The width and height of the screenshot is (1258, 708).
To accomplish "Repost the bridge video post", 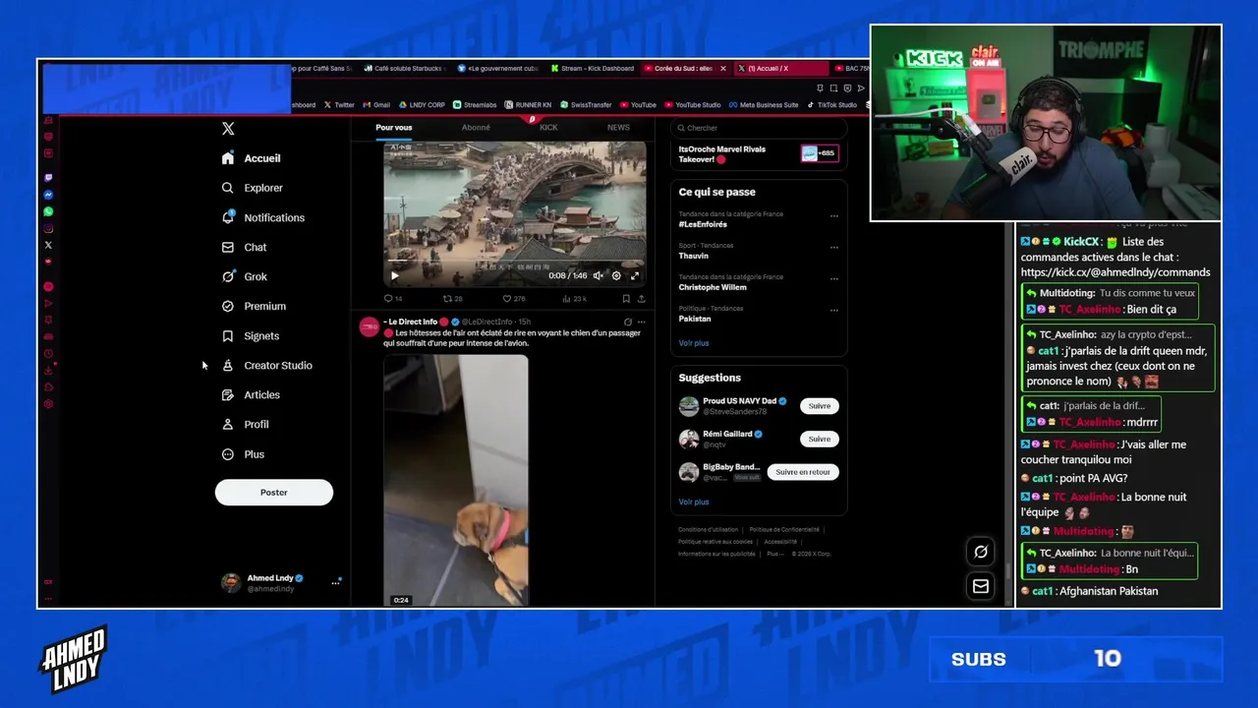I will coord(452,299).
